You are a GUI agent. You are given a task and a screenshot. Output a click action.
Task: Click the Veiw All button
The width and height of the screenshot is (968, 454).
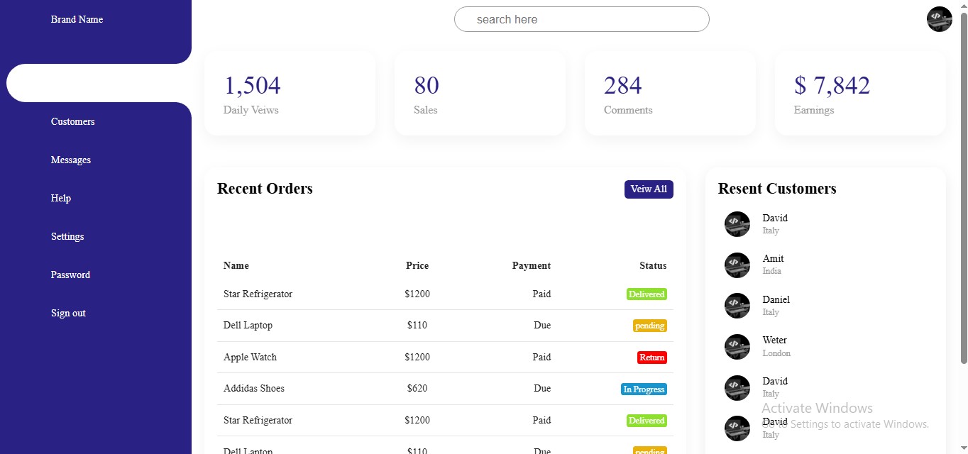[649, 189]
